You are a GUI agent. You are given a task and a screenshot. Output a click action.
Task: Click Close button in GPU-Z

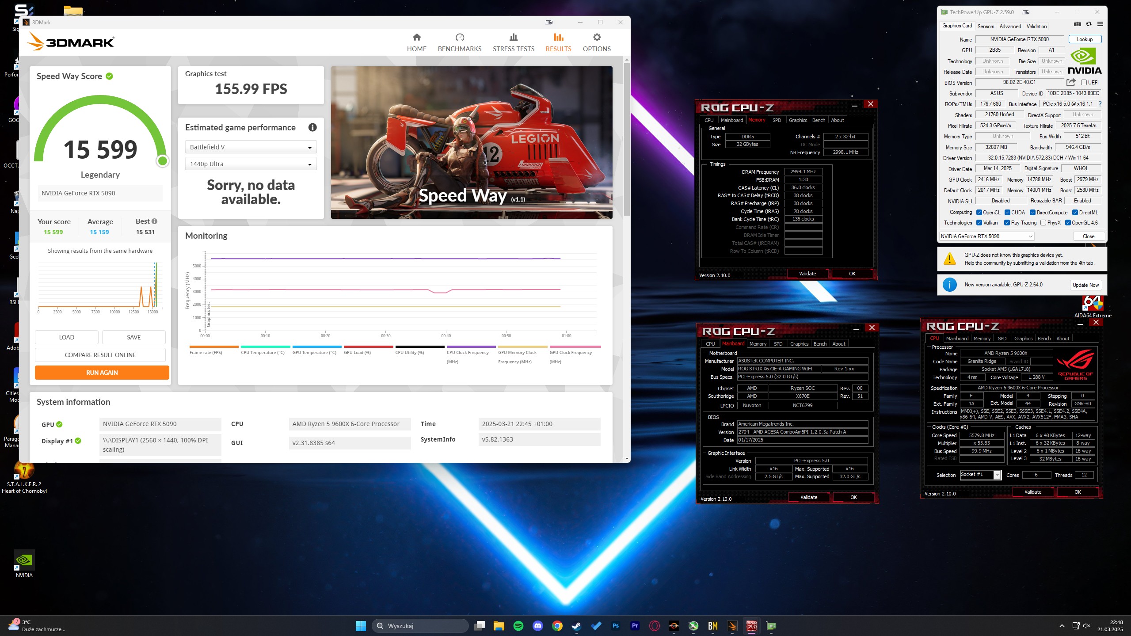1089,236
